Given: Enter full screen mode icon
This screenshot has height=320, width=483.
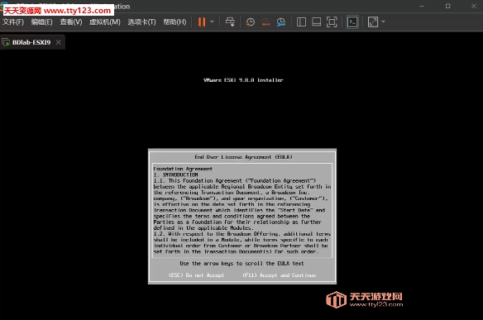Looking at the screenshot, I should (332, 21).
